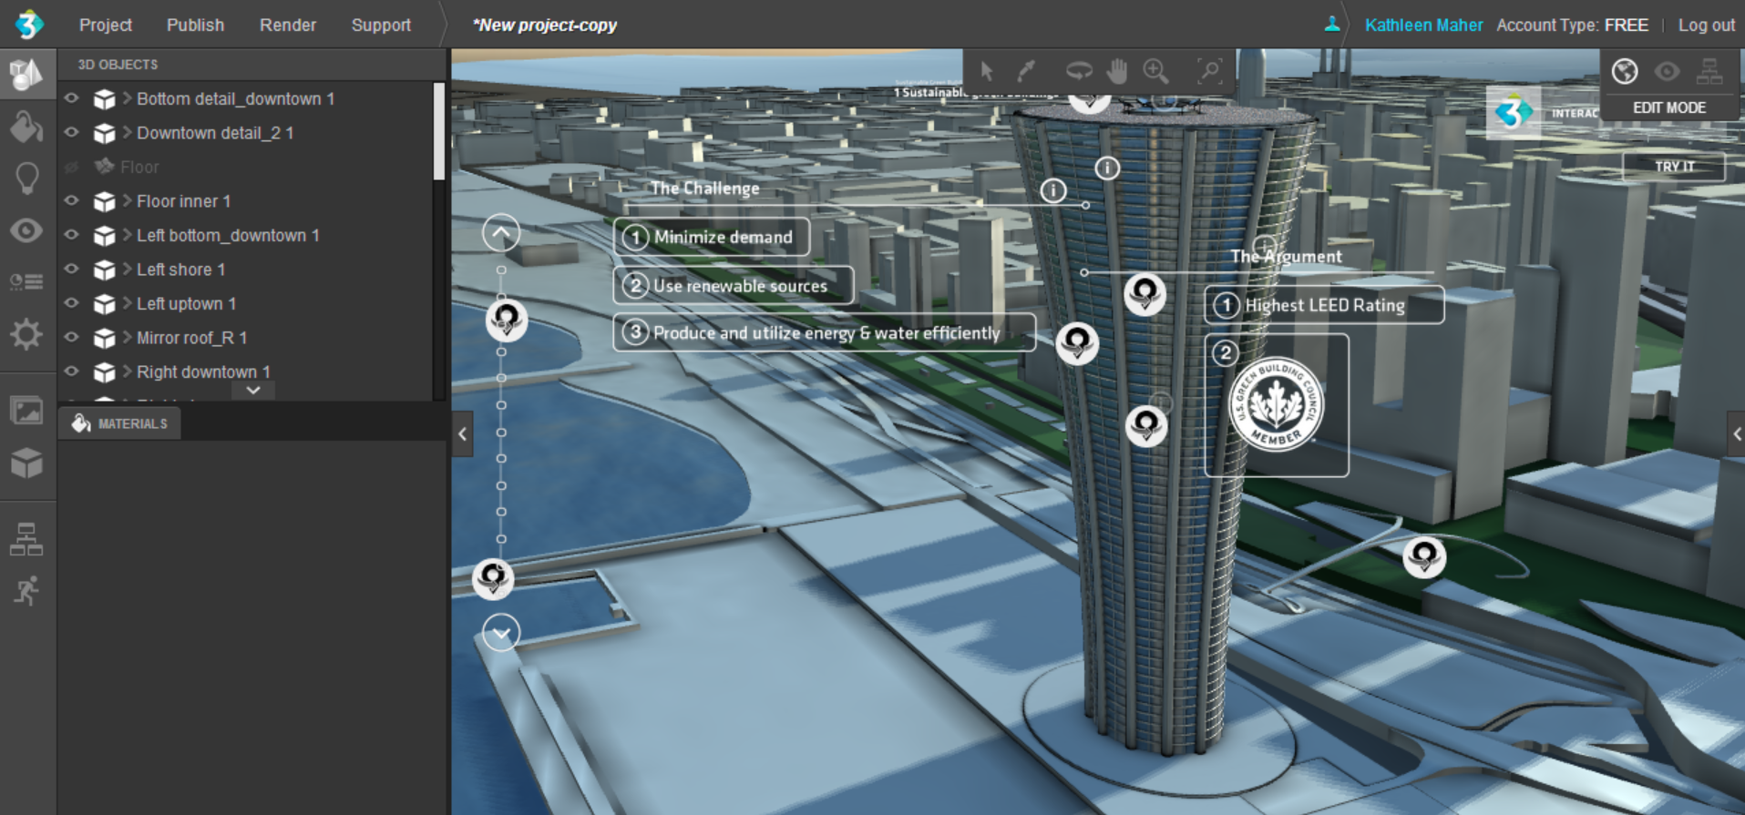The width and height of the screenshot is (1745, 815).
Task: Show the hidden Floor object
Action: click(72, 167)
